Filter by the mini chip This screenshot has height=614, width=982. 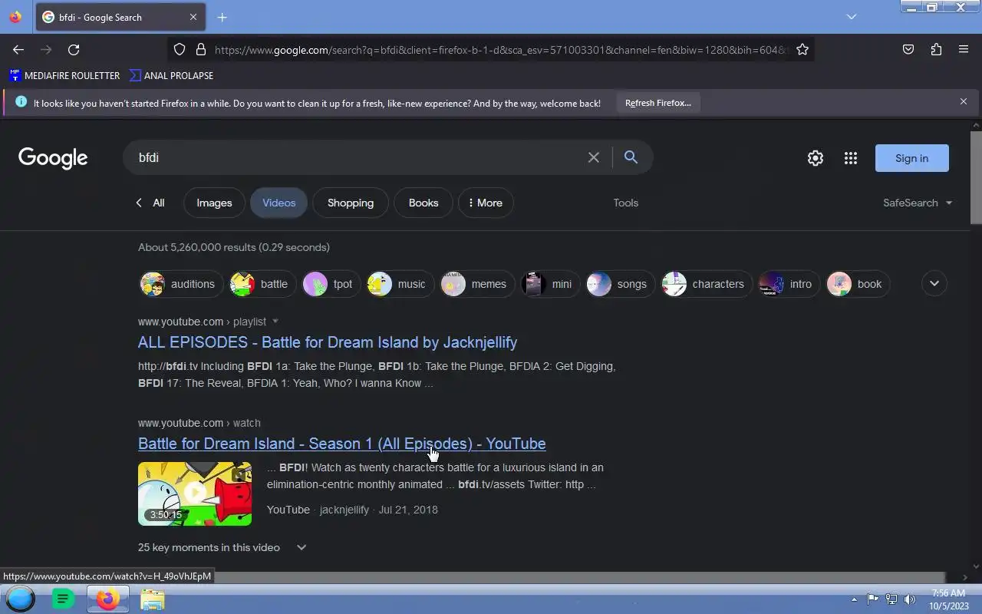click(x=550, y=284)
